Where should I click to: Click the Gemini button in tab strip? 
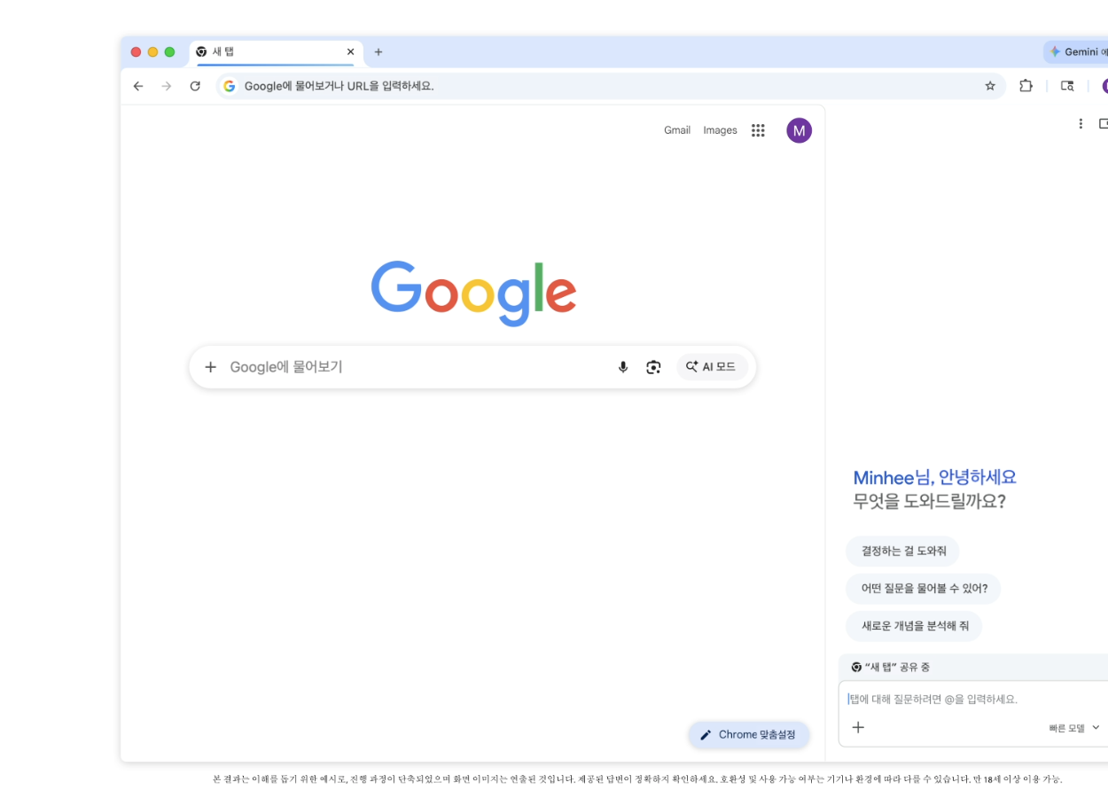coord(1076,52)
